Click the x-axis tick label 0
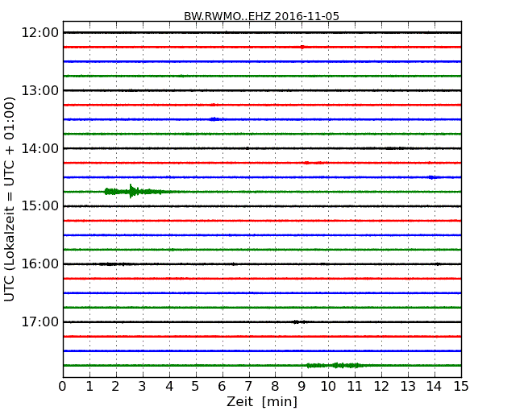 pyautogui.click(x=63, y=387)
